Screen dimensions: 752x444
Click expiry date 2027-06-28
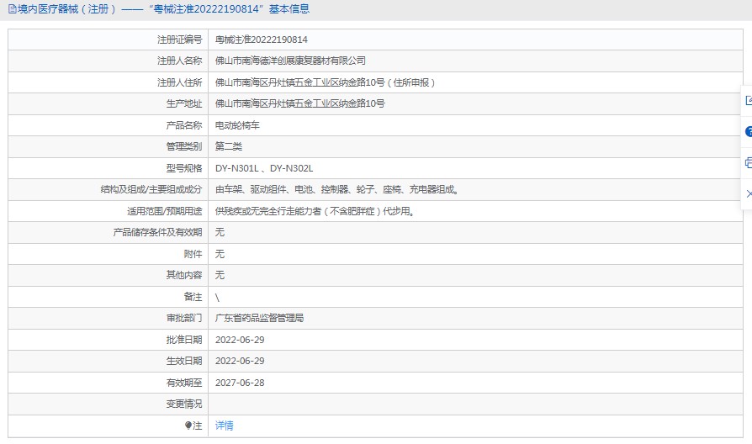(240, 383)
